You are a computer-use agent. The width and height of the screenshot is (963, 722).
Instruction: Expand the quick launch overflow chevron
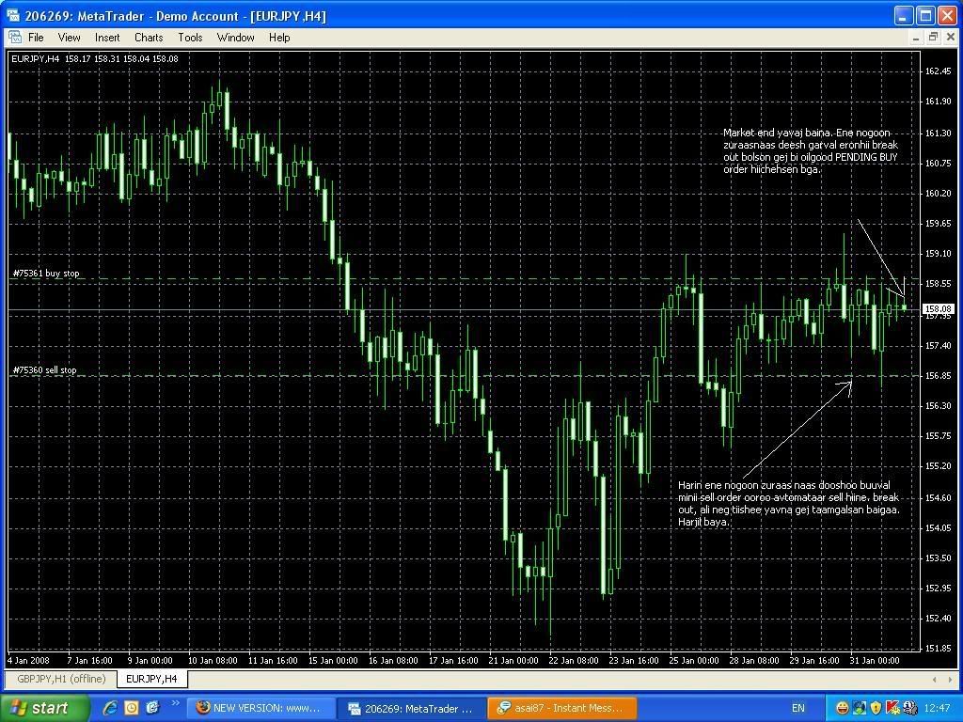[175, 704]
